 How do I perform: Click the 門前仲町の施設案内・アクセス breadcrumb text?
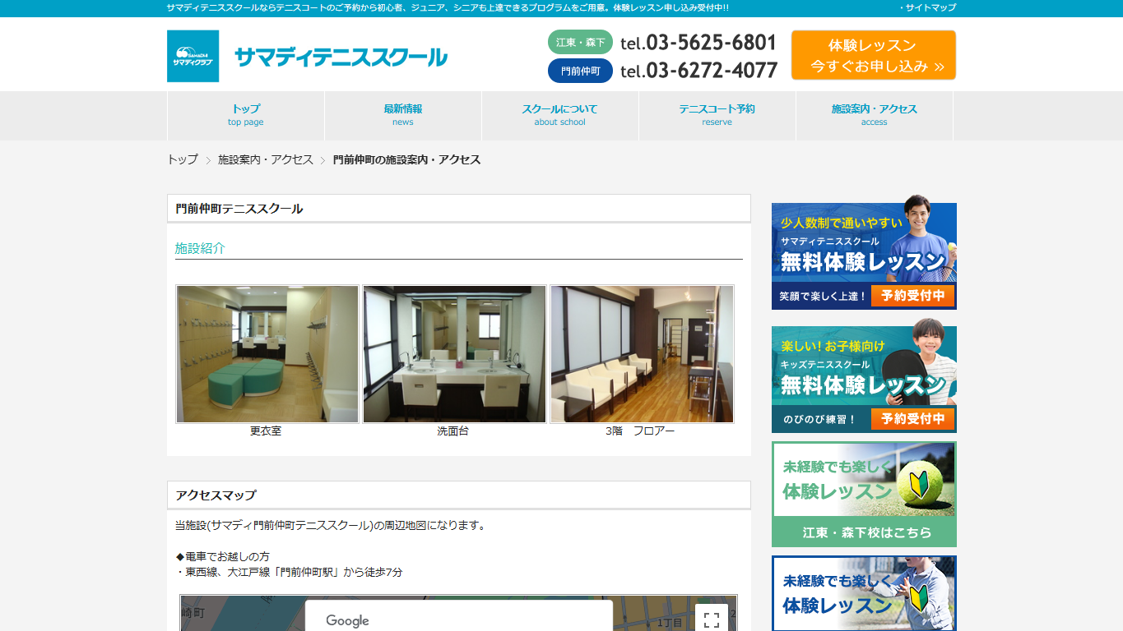tap(406, 159)
